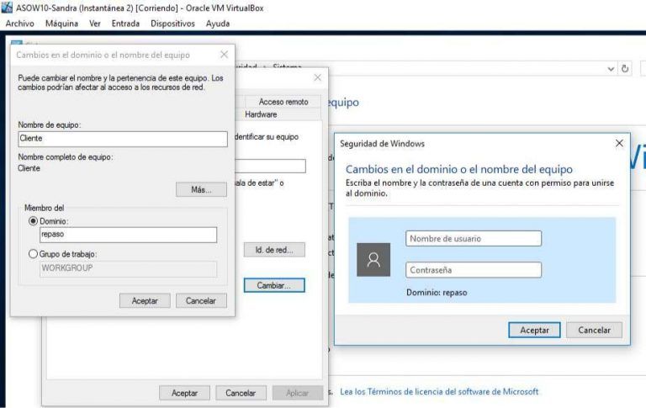
Task: Click the 'Miembro del' group label
Action: point(44,208)
